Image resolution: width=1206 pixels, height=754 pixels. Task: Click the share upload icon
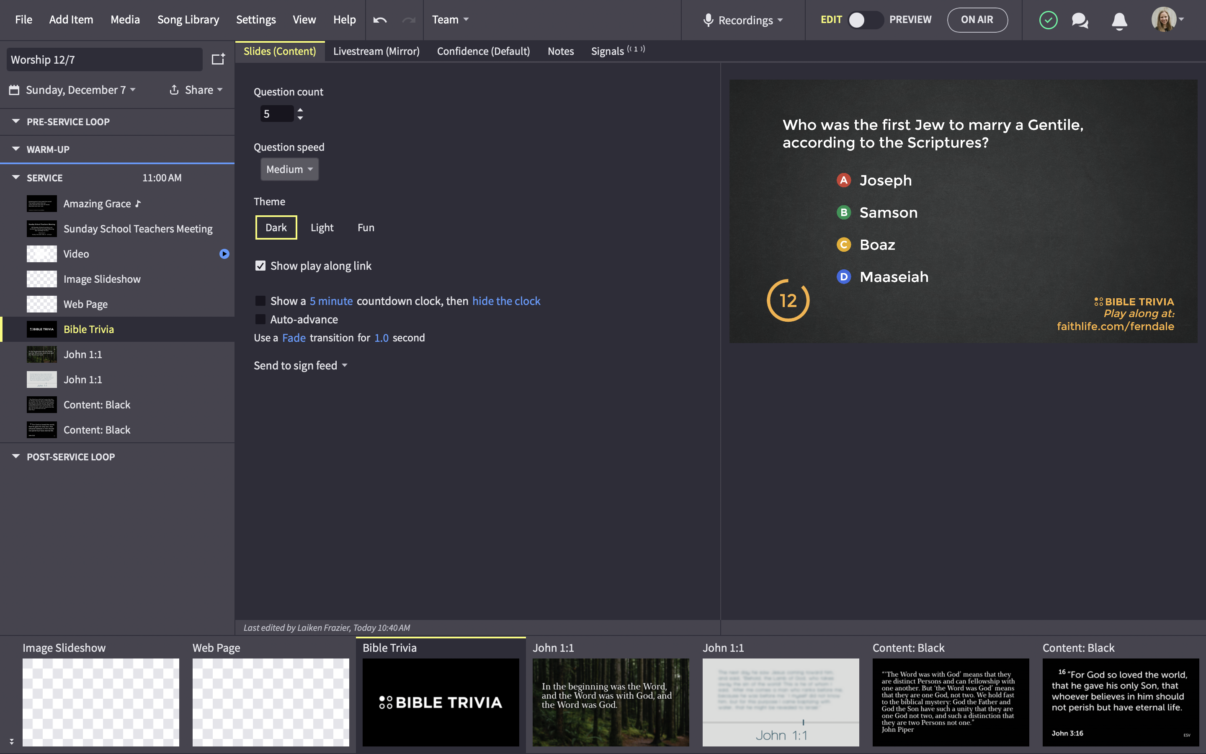[174, 90]
